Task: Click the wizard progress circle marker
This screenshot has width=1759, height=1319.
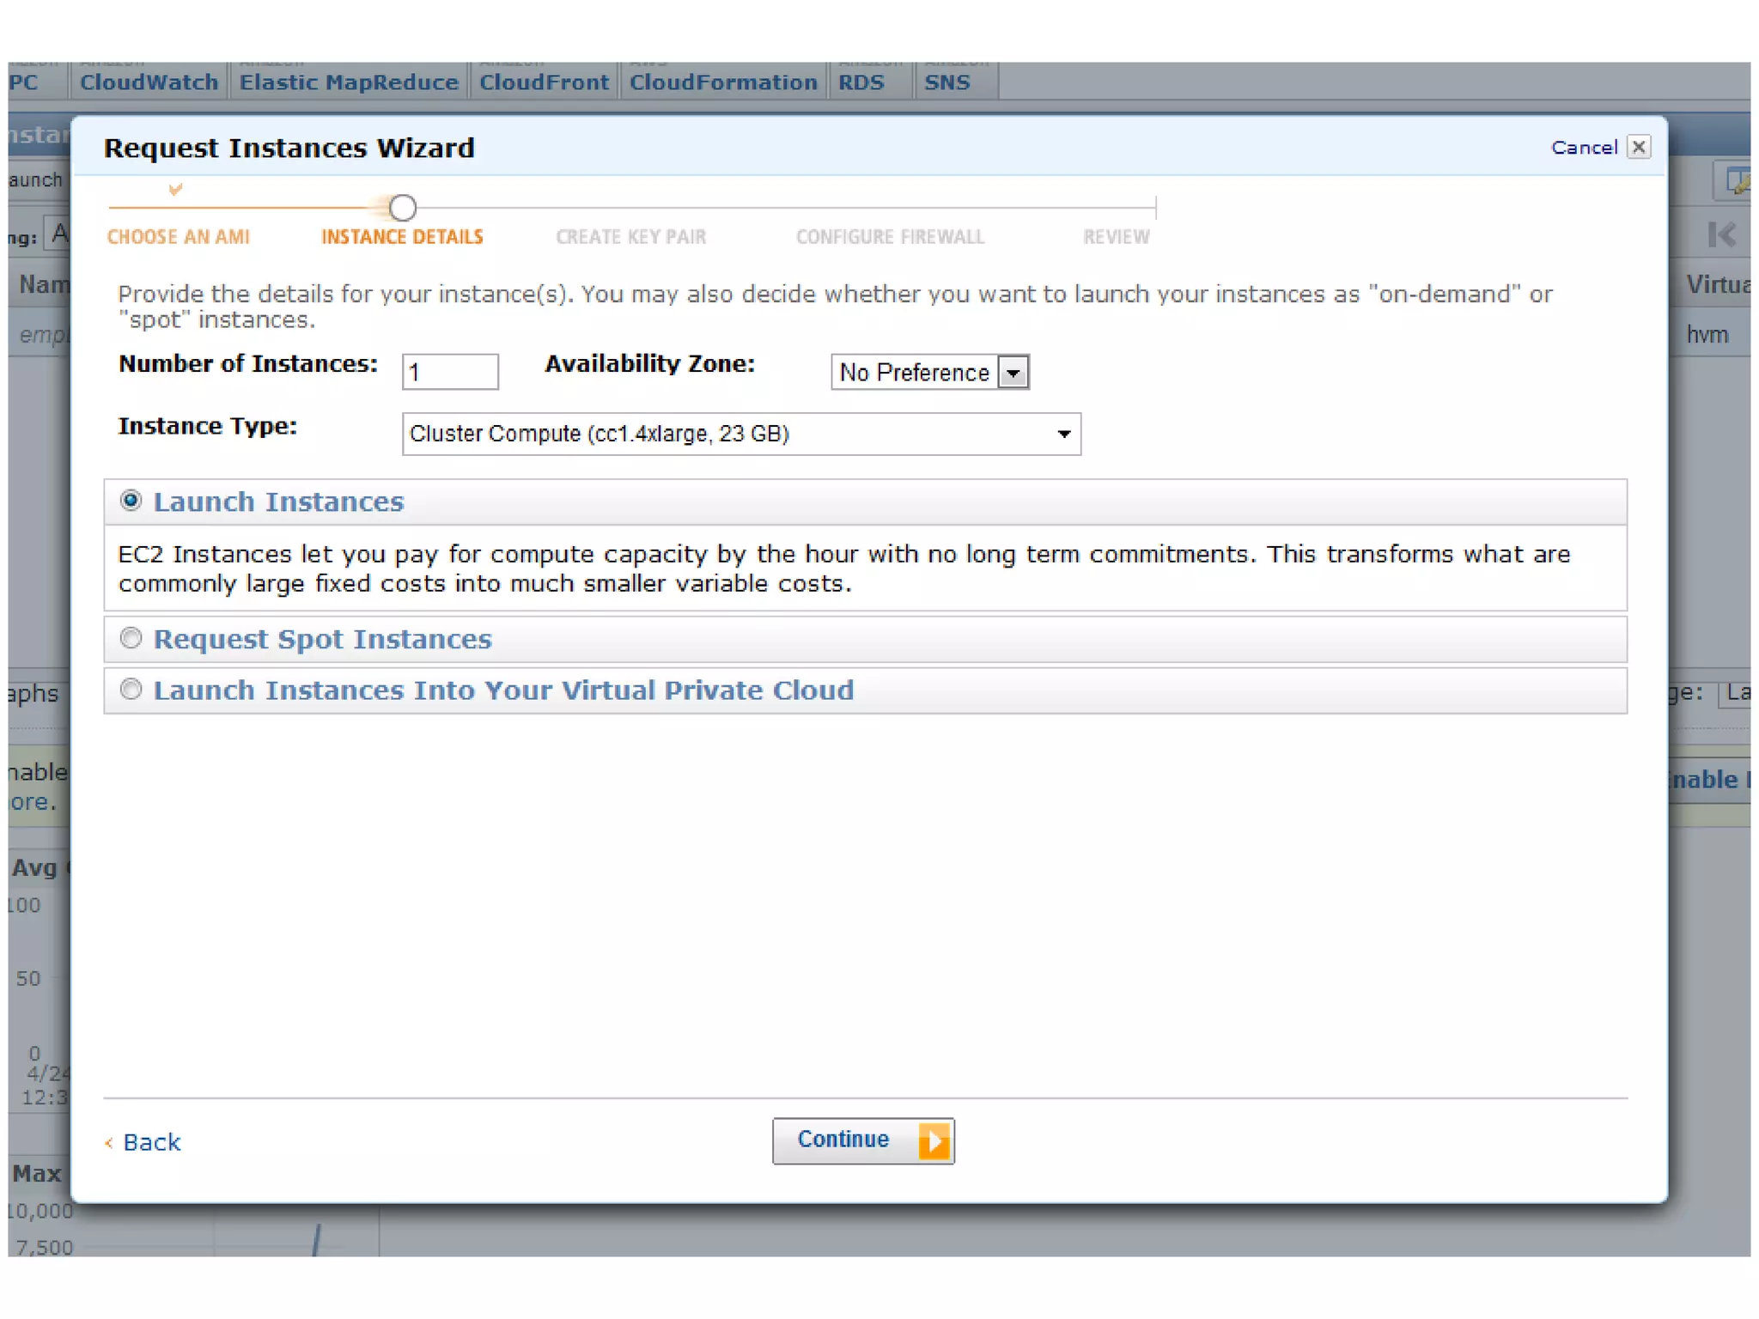Action: click(x=403, y=208)
